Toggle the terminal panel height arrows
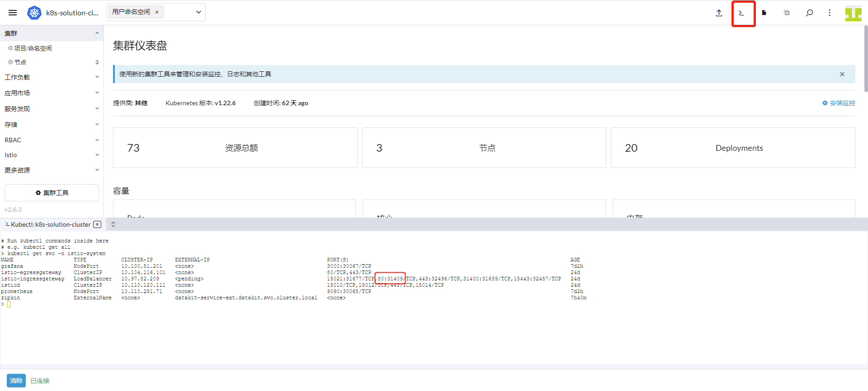Viewport: 868px width, 391px height. click(x=113, y=224)
